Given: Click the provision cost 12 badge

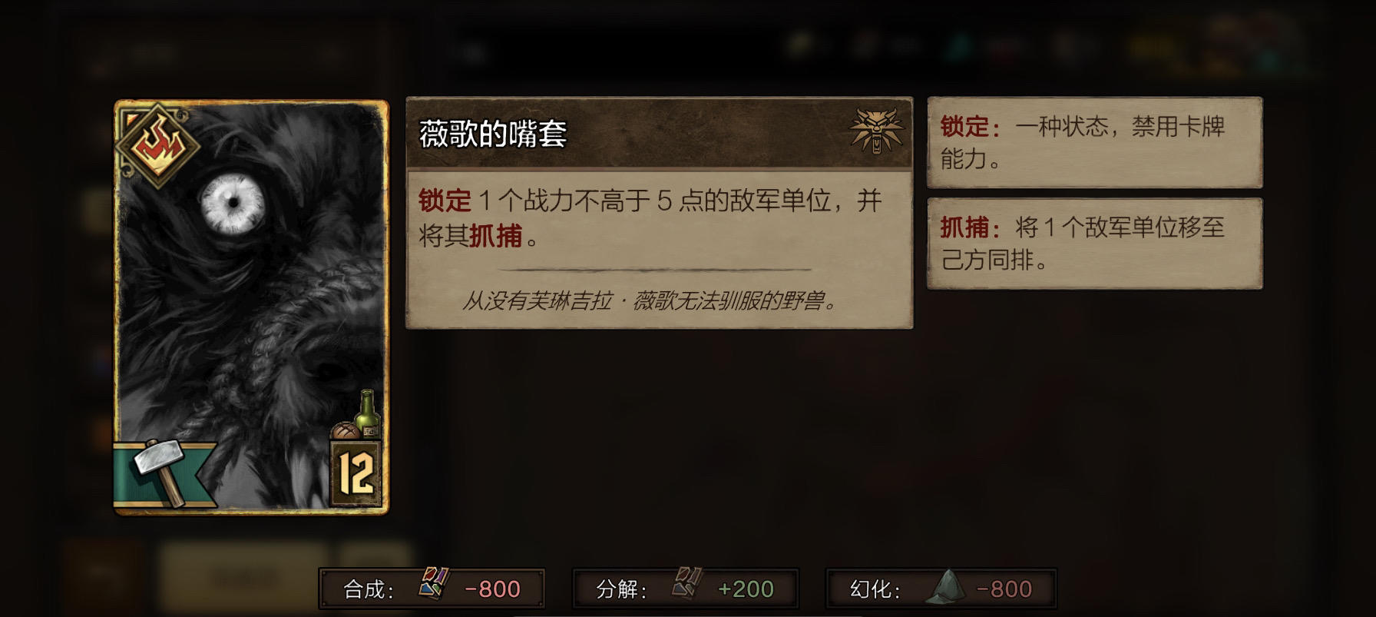Looking at the screenshot, I should (356, 473).
